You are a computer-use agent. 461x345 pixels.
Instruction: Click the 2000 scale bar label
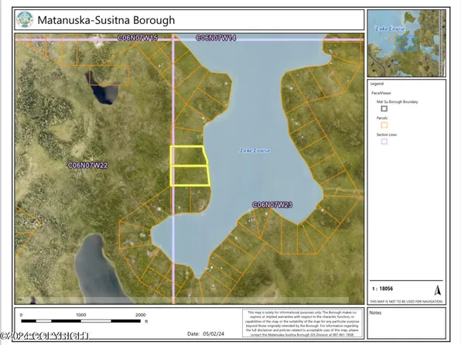(x=141, y=315)
